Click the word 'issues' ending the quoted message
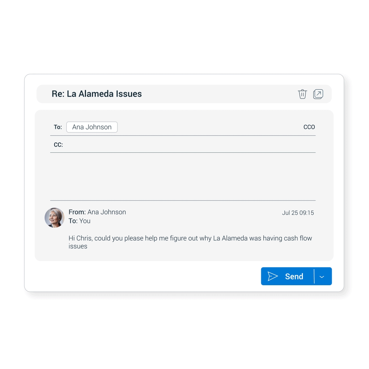 tap(78, 246)
